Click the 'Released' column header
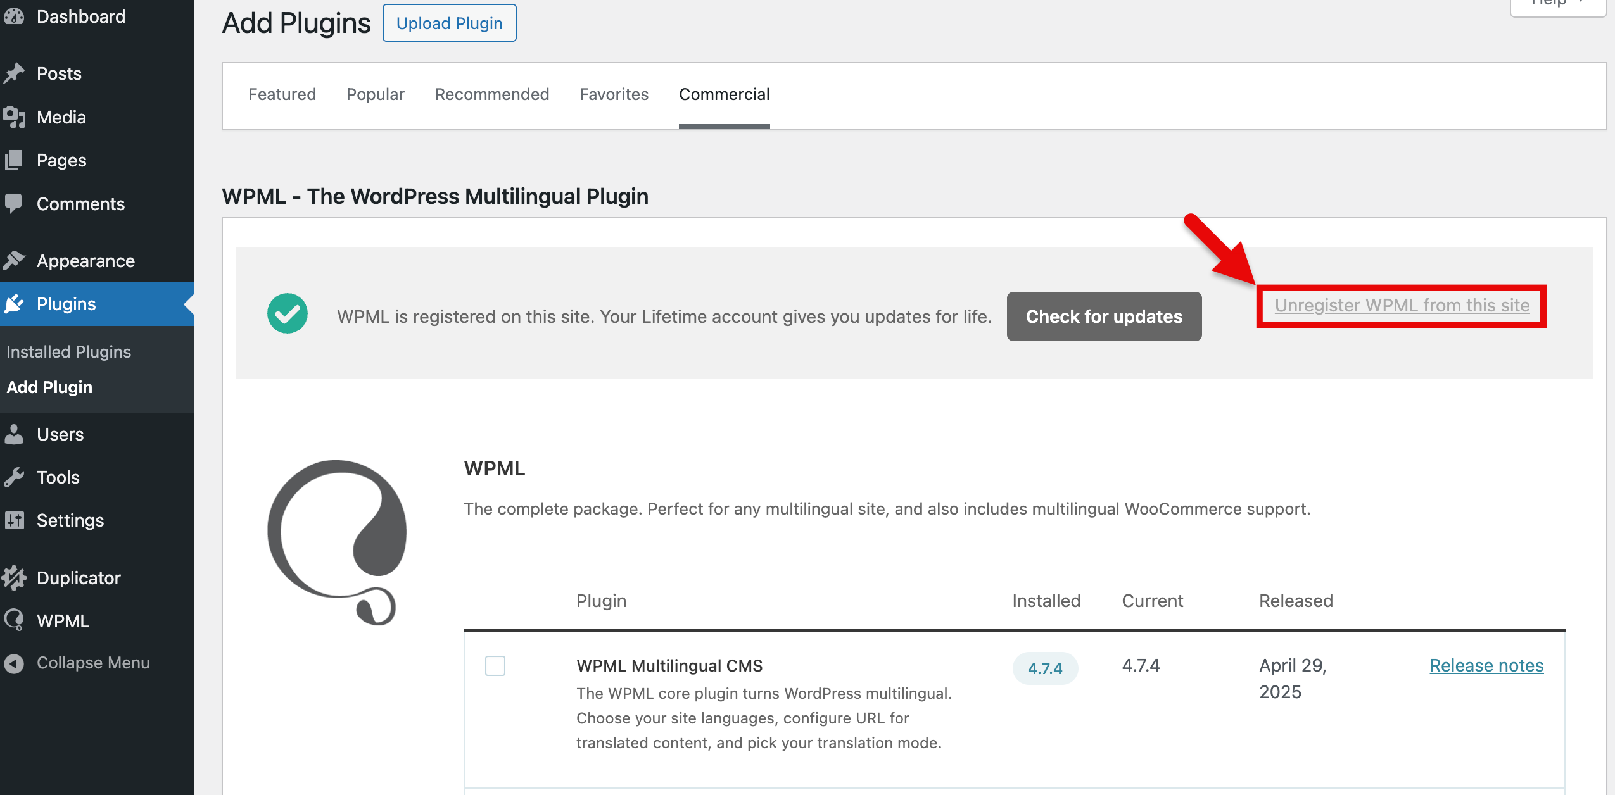Viewport: 1615px width, 795px height. [1296, 601]
